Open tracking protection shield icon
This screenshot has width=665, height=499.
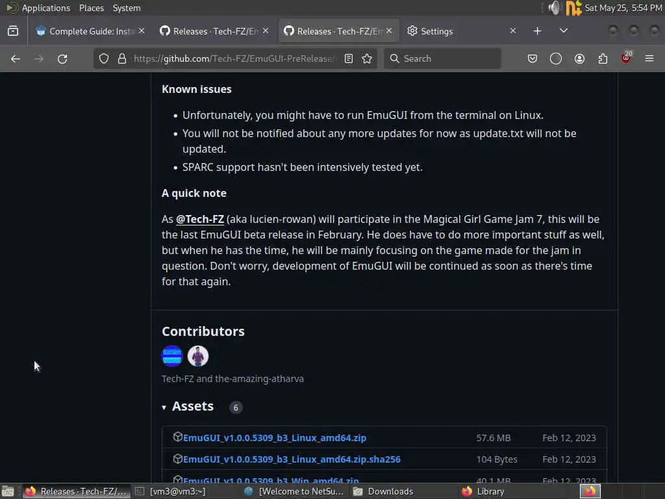(104, 58)
